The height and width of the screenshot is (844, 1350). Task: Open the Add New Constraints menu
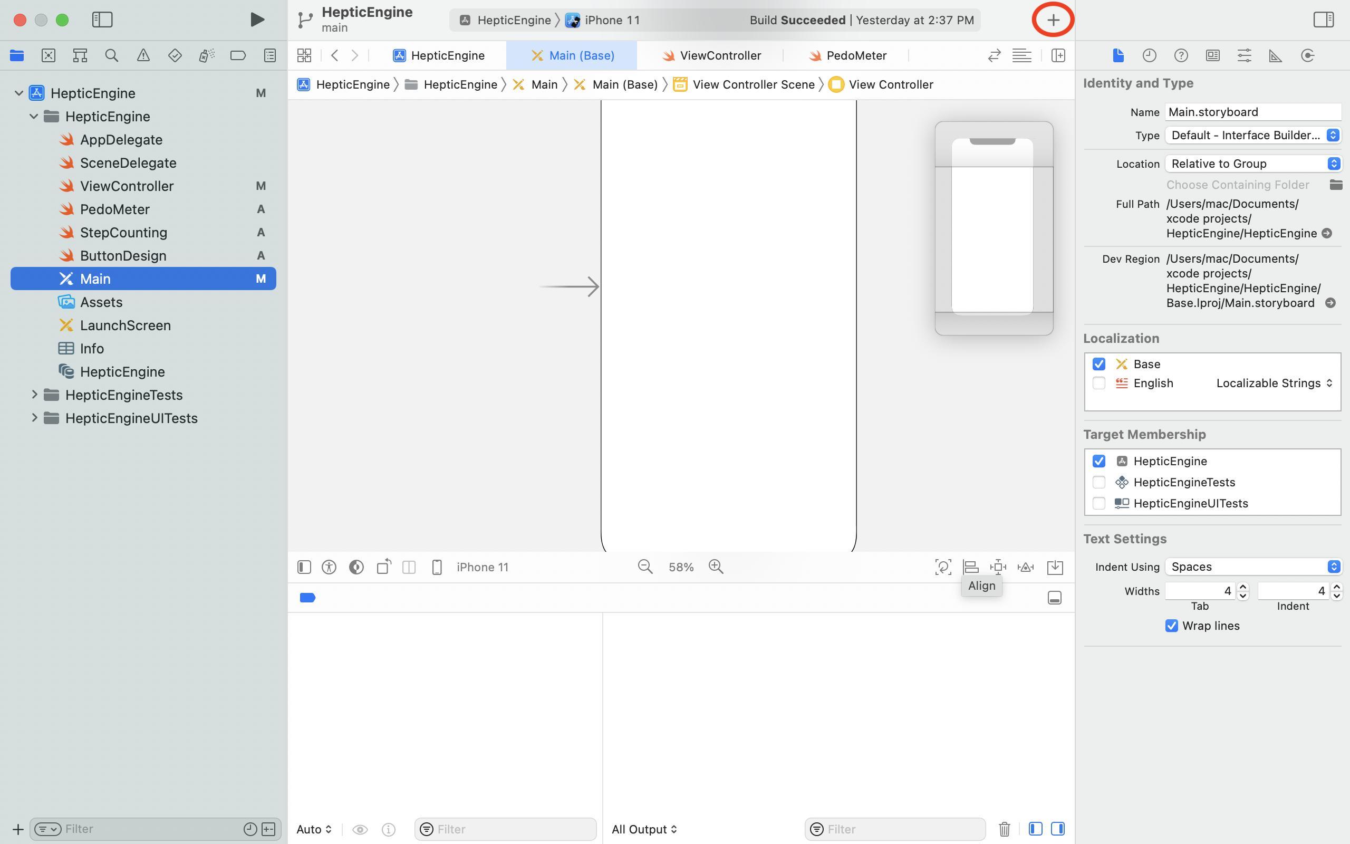[998, 567]
